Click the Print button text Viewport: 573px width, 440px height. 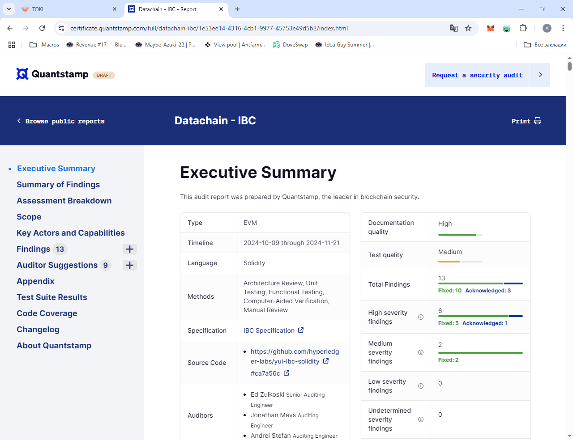coord(521,121)
